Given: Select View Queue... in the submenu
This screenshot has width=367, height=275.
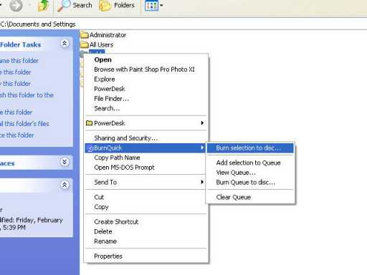Looking at the screenshot, I should click(x=250, y=173).
